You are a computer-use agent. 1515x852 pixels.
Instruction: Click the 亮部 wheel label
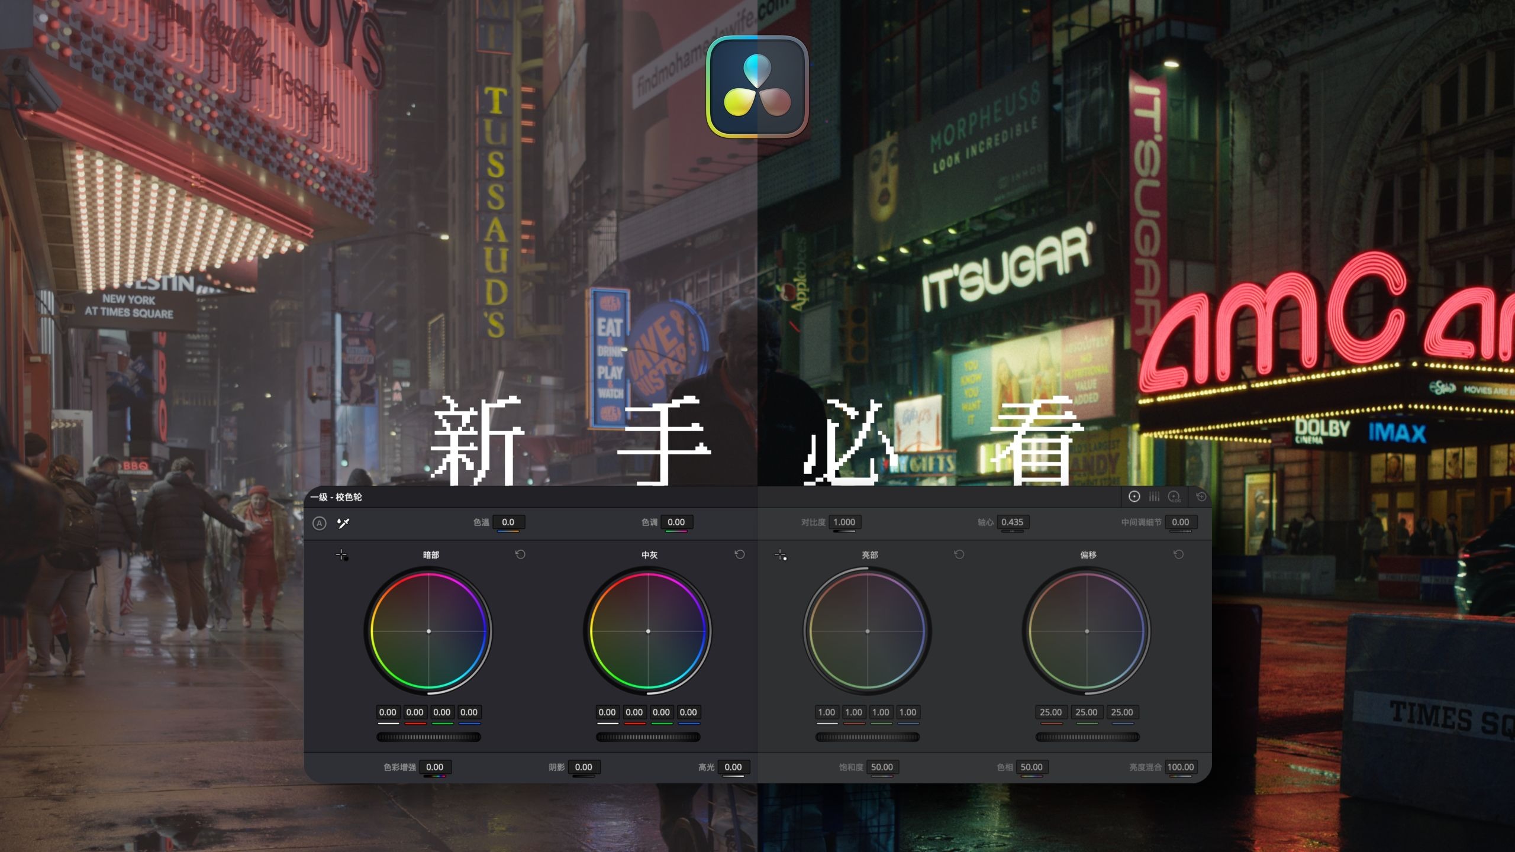click(x=869, y=555)
